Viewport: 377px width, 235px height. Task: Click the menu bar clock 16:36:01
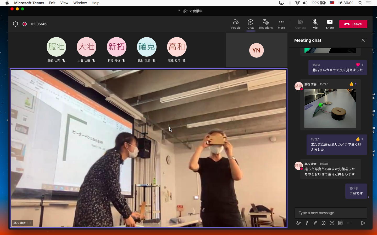(x=346, y=3)
